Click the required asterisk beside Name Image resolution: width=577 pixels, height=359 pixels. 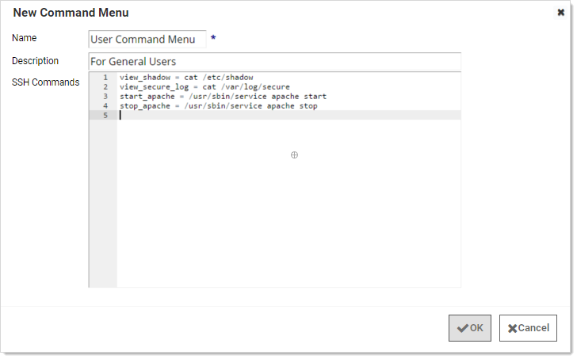click(x=213, y=39)
